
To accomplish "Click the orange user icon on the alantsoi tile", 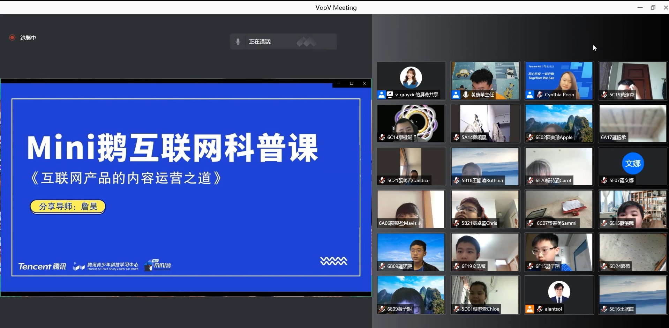I will (529, 309).
